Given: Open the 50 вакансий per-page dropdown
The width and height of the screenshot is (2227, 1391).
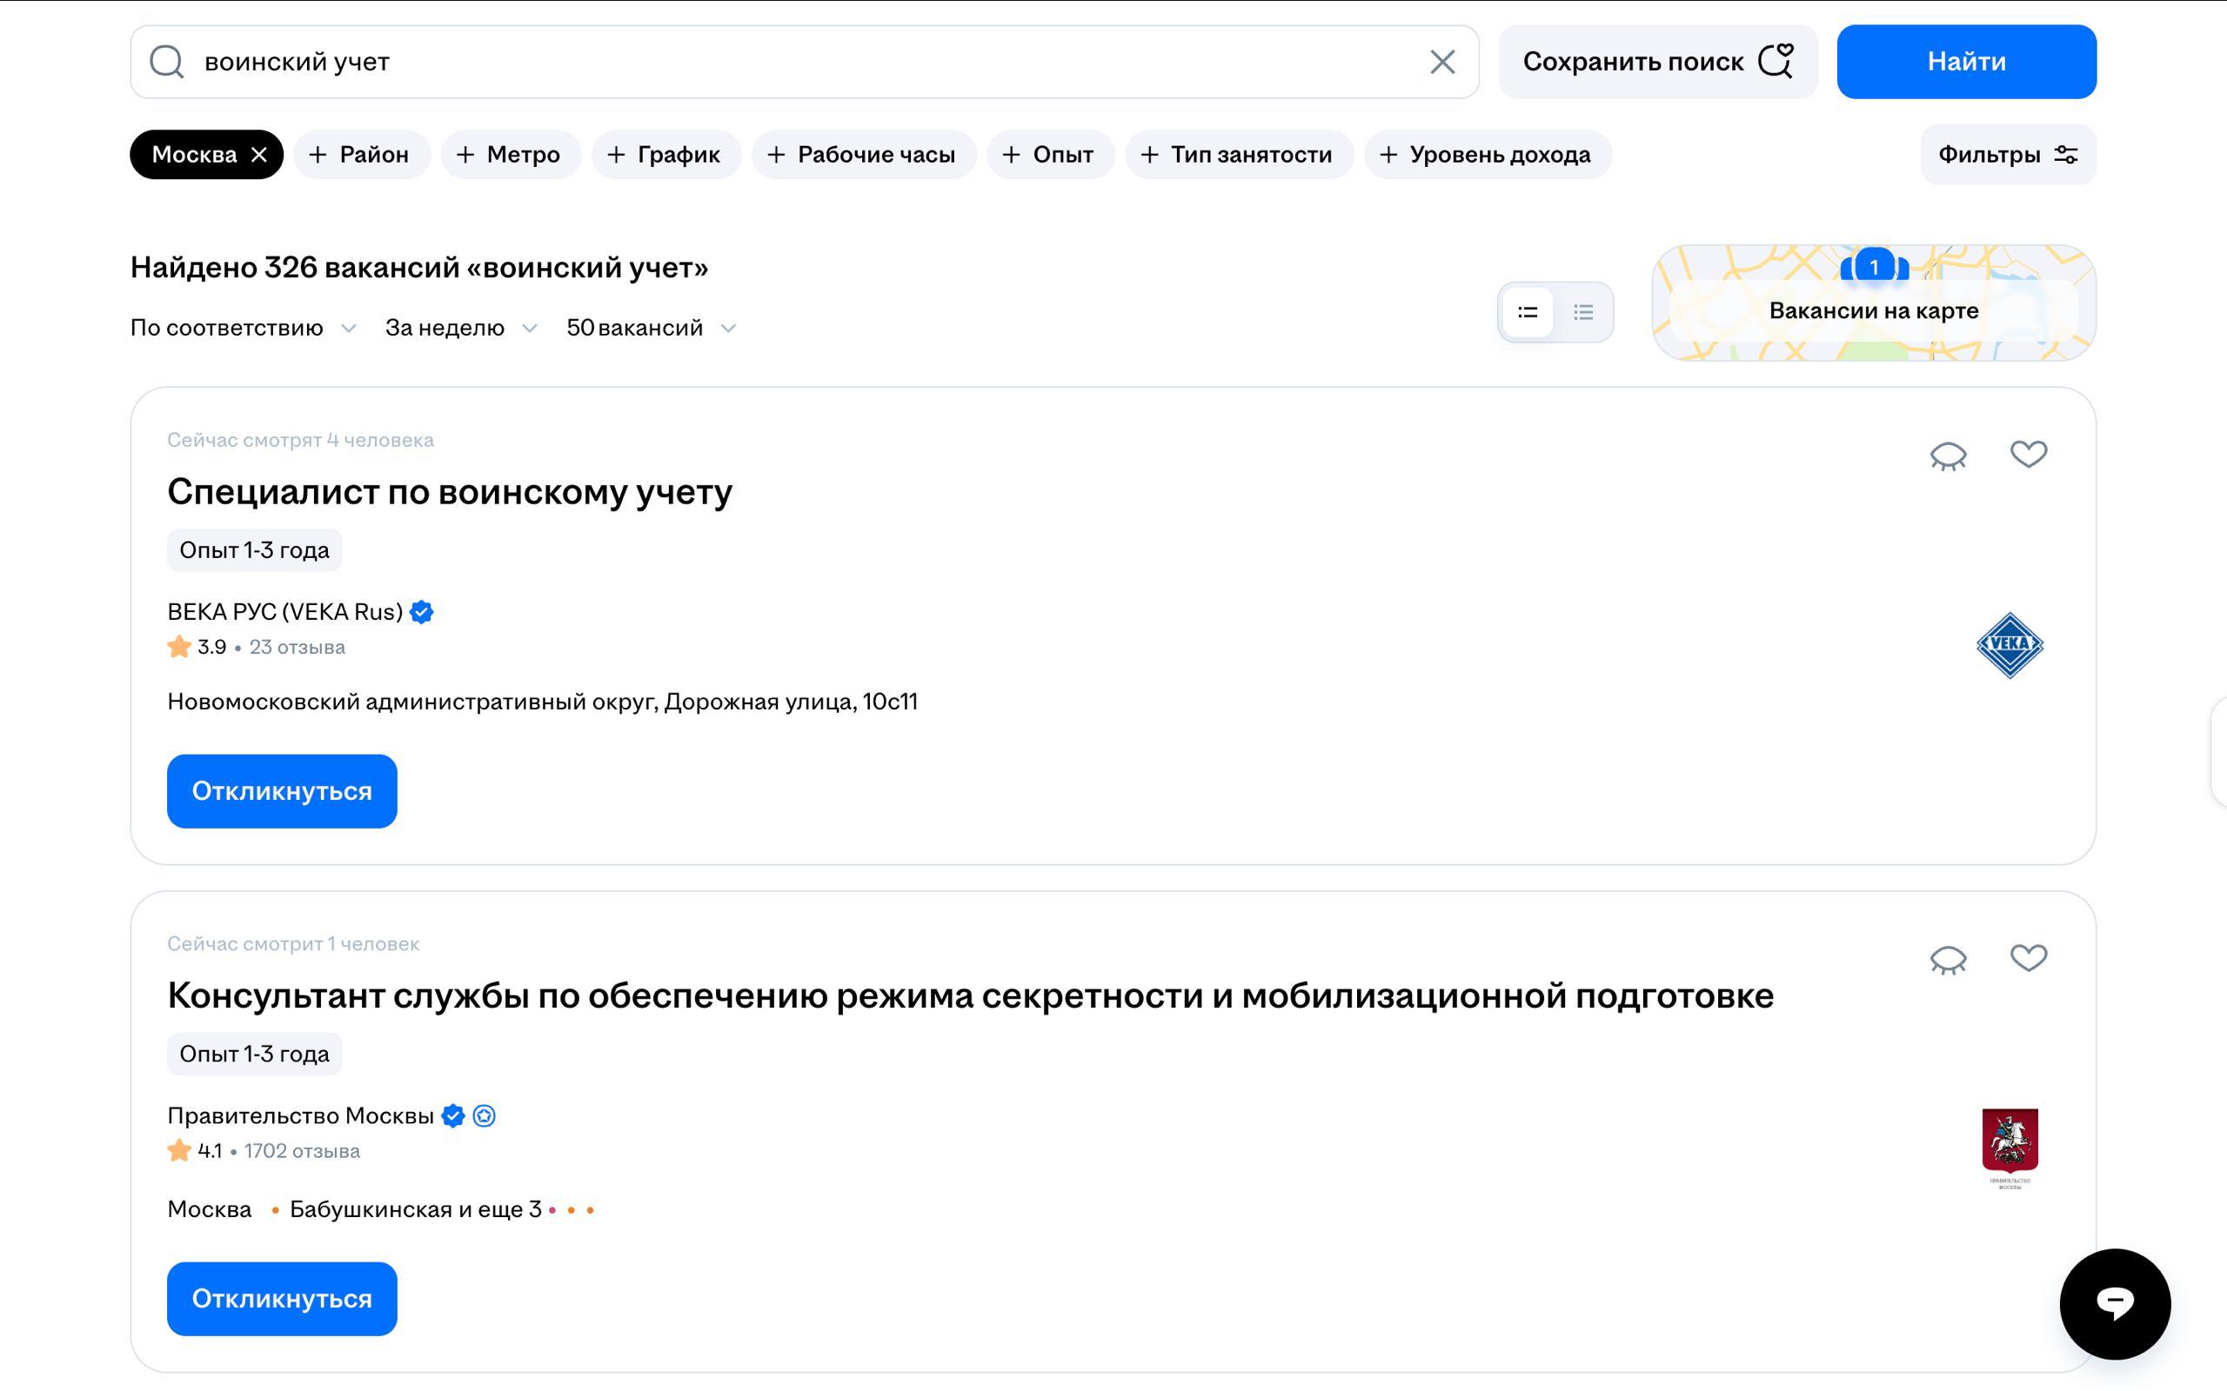Looking at the screenshot, I should (x=652, y=329).
